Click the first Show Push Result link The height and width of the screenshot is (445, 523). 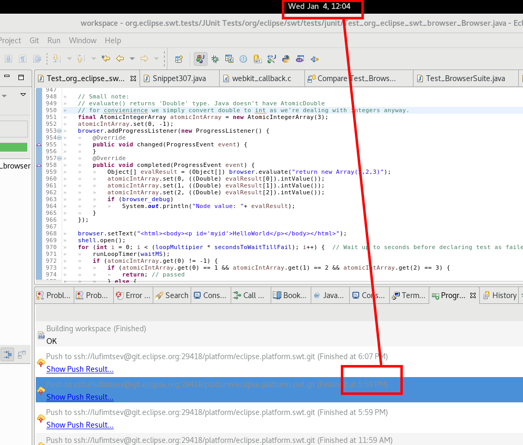tap(80, 369)
